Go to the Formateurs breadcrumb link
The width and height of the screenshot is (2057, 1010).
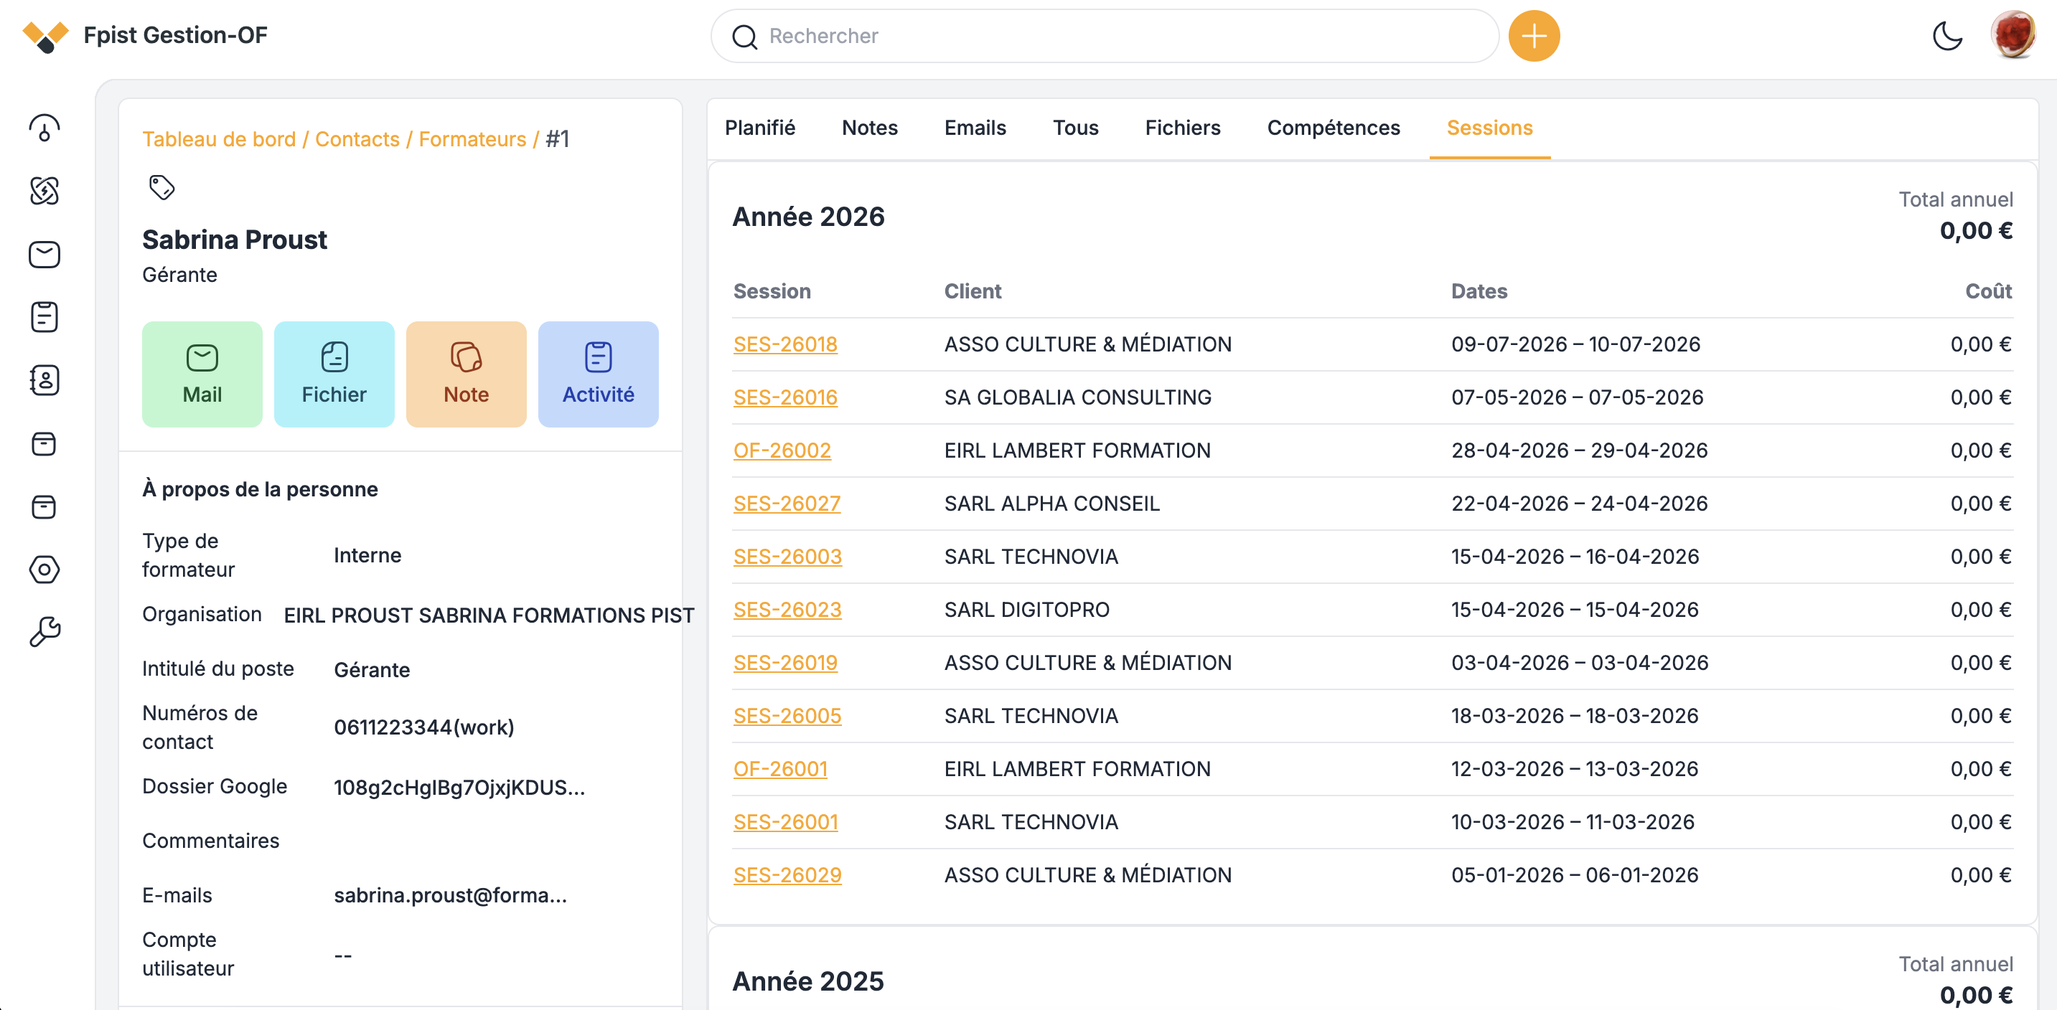[x=472, y=139]
